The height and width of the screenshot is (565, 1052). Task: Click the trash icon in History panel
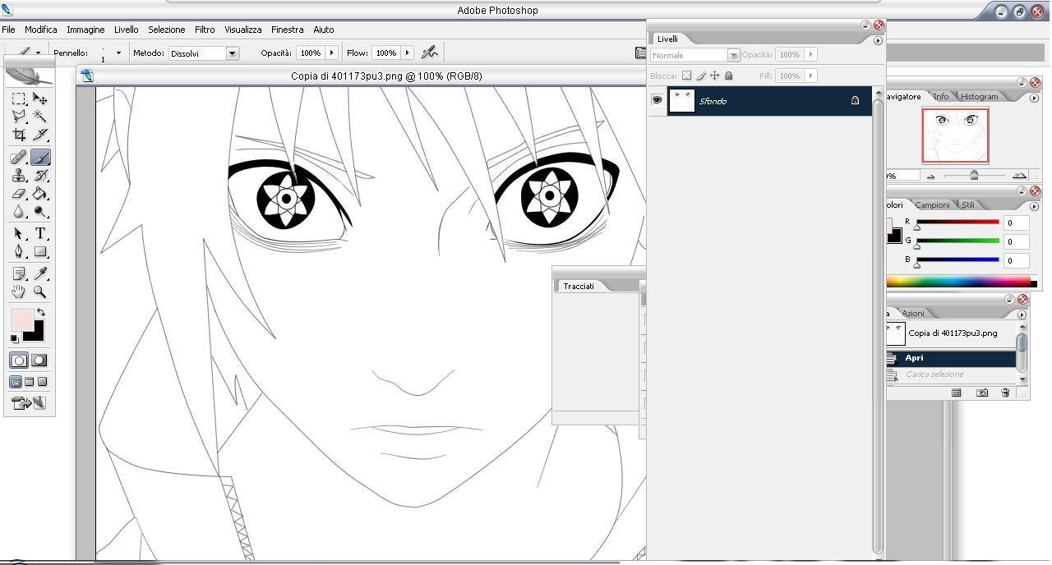[1005, 393]
